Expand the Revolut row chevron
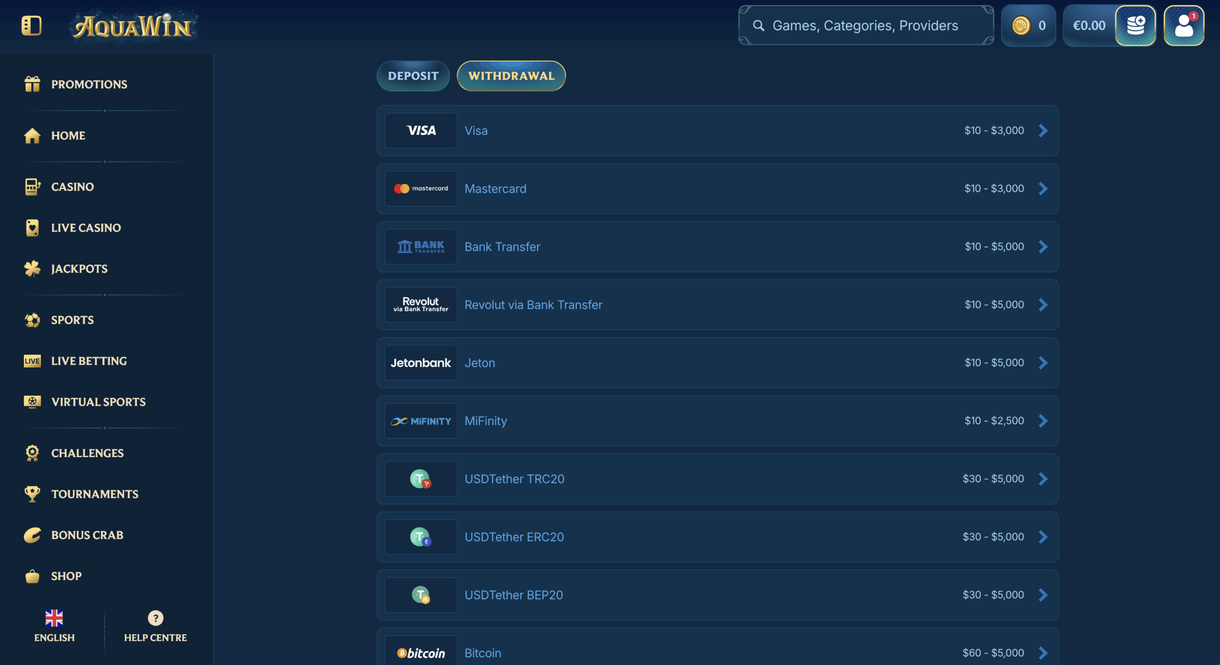The width and height of the screenshot is (1220, 665). coord(1043,305)
